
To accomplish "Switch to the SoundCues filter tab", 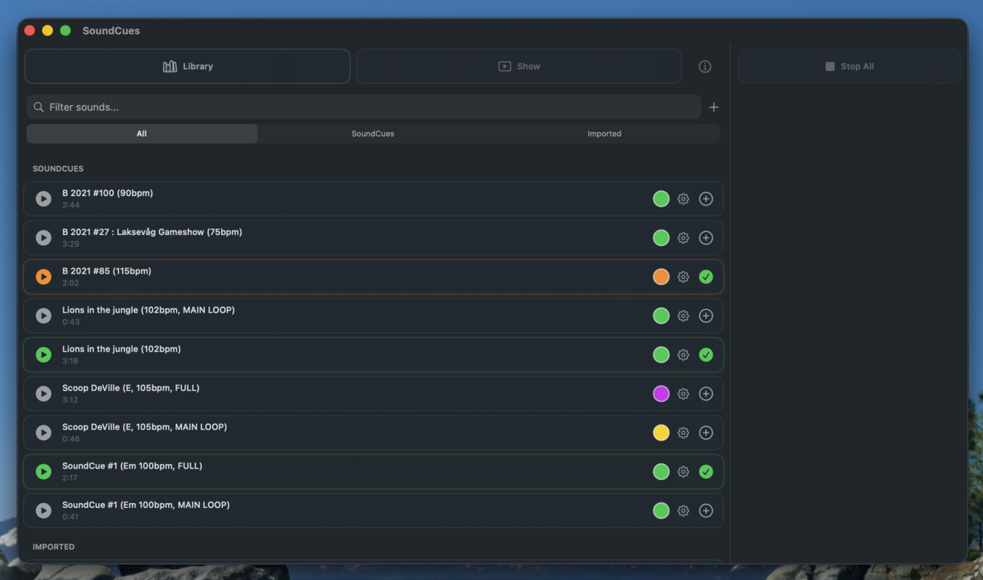I will 372,133.
